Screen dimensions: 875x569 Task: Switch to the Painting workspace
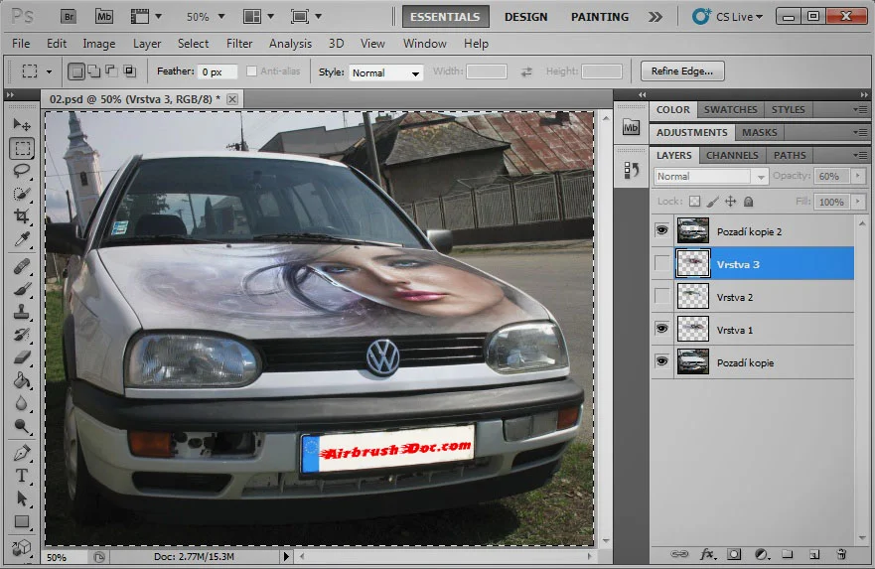[x=599, y=17]
